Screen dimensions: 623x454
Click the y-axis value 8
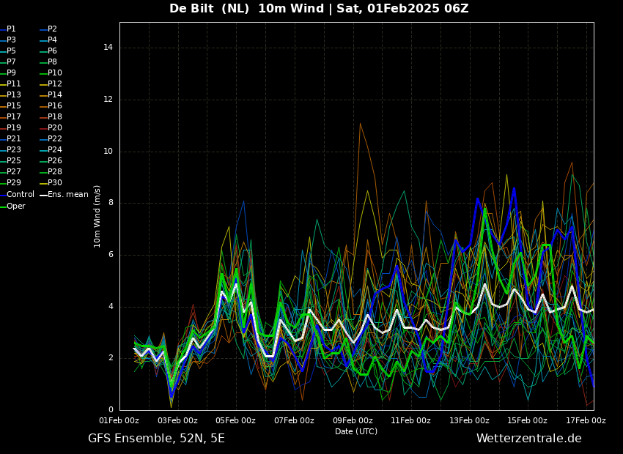point(111,203)
